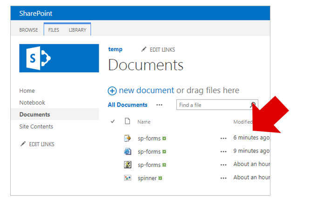Click the magnifier search icon in Find a file
The width and height of the screenshot is (310, 206).
coord(253,105)
